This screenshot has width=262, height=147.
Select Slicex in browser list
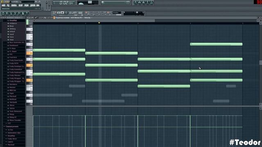pos(12,105)
